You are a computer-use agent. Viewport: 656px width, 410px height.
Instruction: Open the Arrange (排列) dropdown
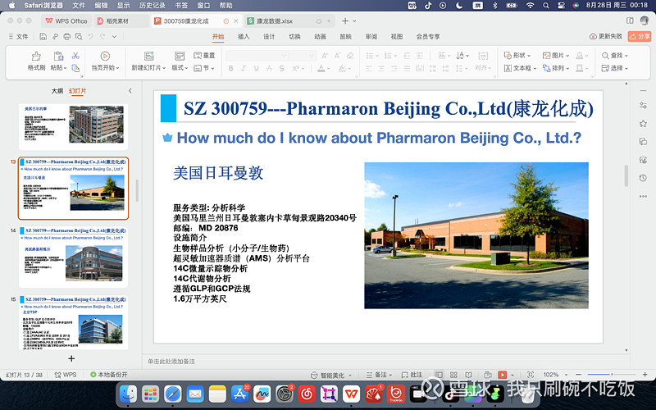pyautogui.click(x=556, y=68)
